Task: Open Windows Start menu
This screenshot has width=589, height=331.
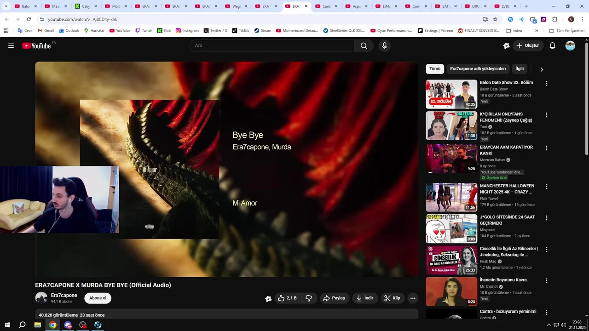Action: pyautogui.click(x=7, y=325)
